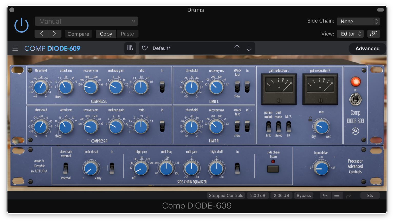Load next preset with down arrow

tap(249, 48)
